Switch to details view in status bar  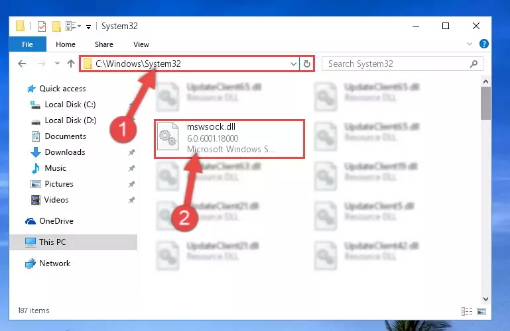(467, 312)
